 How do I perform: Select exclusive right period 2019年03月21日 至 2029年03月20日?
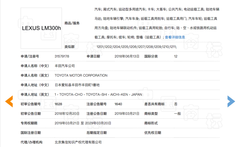(x=83, y=123)
